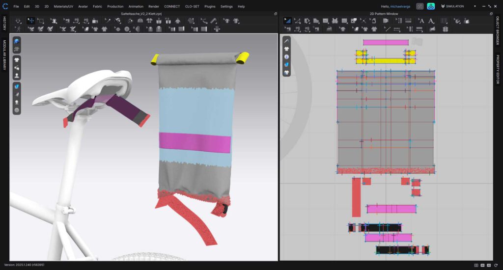The image size is (503, 270).
Task: Open the History side panel tab
Action: (4, 23)
